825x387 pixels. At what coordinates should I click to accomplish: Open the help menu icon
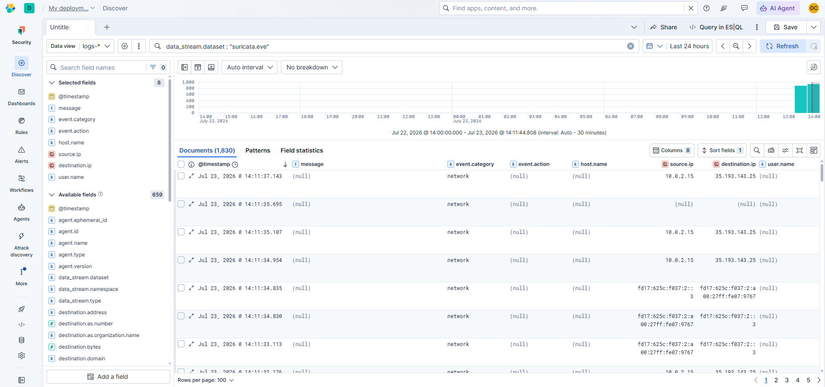[706, 8]
